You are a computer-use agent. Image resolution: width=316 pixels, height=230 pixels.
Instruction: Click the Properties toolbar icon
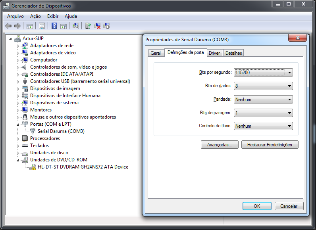[42, 26]
